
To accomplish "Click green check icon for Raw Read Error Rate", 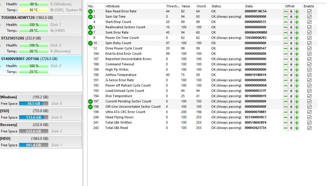I will pyautogui.click(x=90, y=11).
